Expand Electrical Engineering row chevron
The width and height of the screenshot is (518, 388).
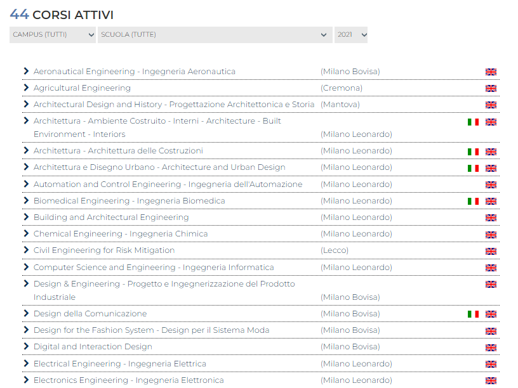coord(27,363)
